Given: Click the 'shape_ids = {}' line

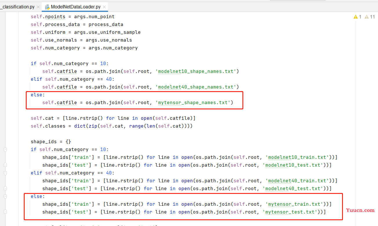Looking at the screenshot, I should (51, 142).
